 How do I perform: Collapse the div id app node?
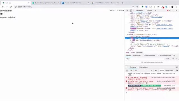[129, 38]
